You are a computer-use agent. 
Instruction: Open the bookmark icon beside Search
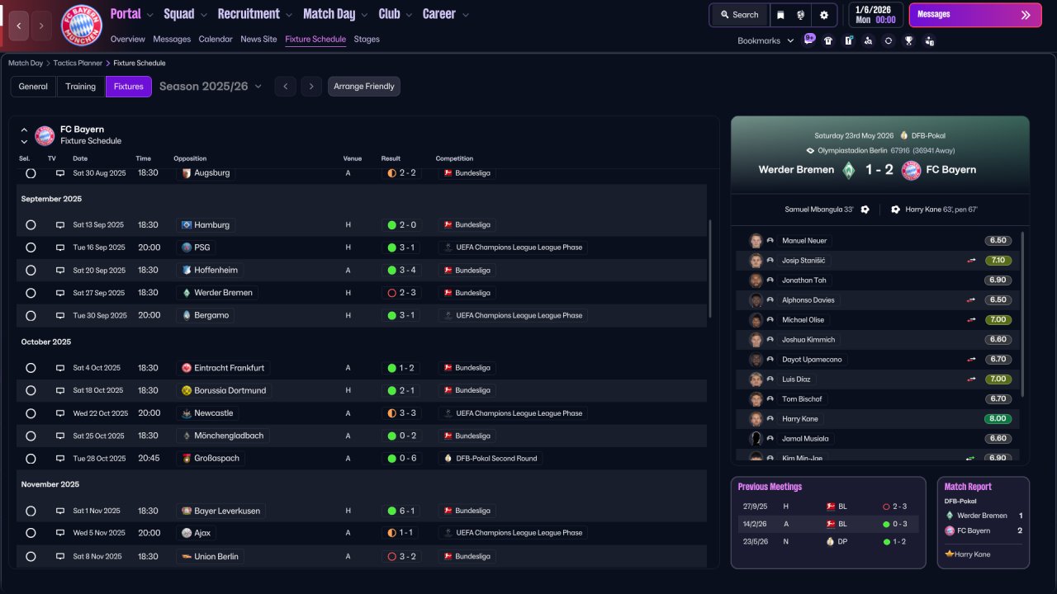(781, 15)
